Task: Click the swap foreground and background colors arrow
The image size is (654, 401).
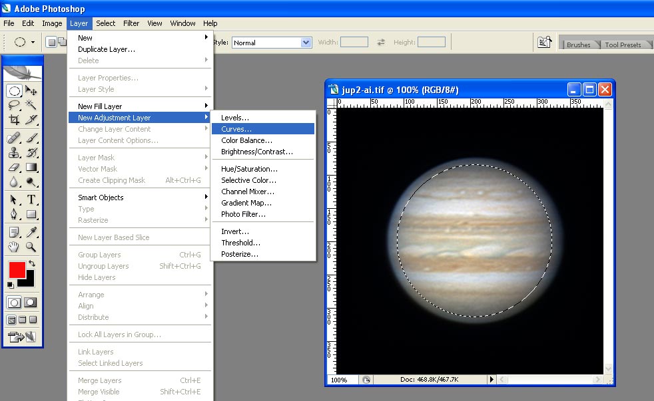Action: (x=32, y=263)
